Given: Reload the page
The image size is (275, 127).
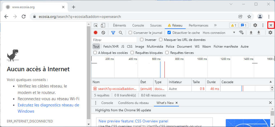Looking at the screenshot, I should (x=24, y=17).
